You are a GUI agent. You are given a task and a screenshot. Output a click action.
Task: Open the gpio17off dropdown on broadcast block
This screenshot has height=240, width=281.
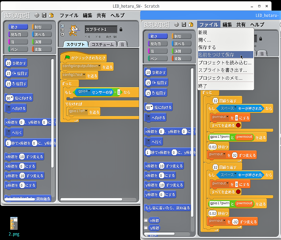86,111
